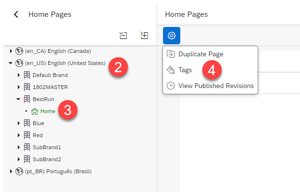Select the (en_US) English (United States) label
This screenshot has width=300, height=192.
click(x=65, y=63)
